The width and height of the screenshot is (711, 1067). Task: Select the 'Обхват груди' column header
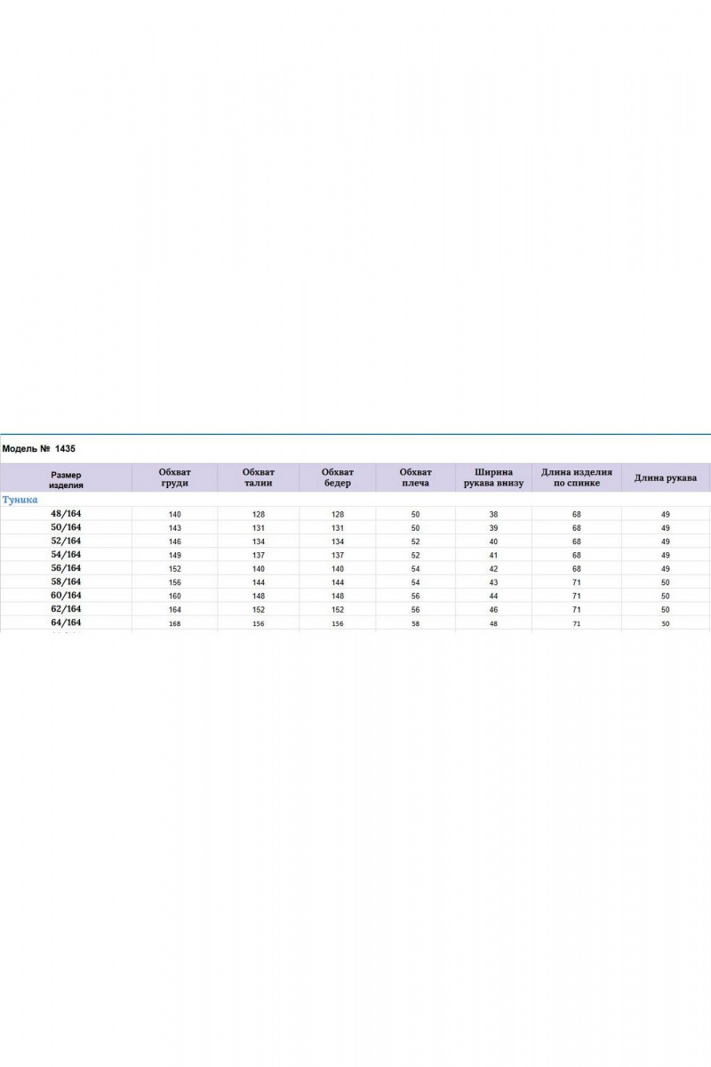174,477
